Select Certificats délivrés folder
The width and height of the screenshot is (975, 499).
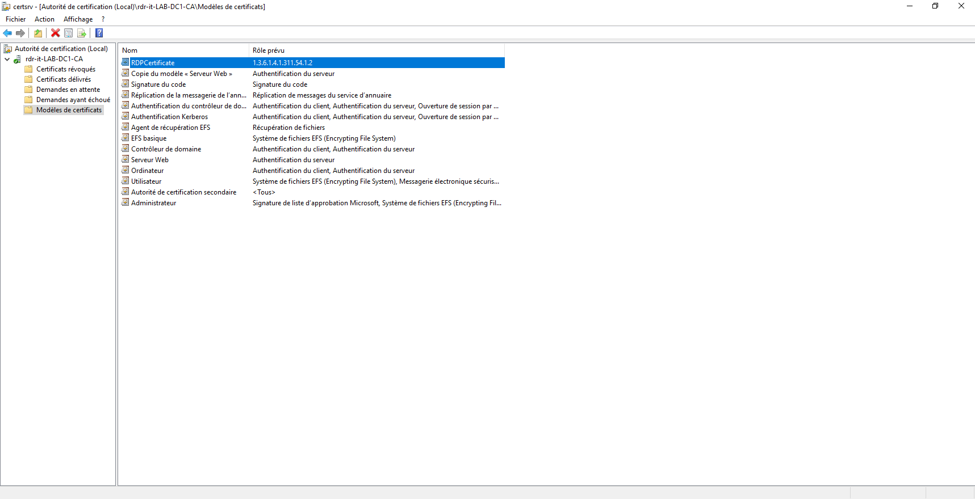point(63,79)
